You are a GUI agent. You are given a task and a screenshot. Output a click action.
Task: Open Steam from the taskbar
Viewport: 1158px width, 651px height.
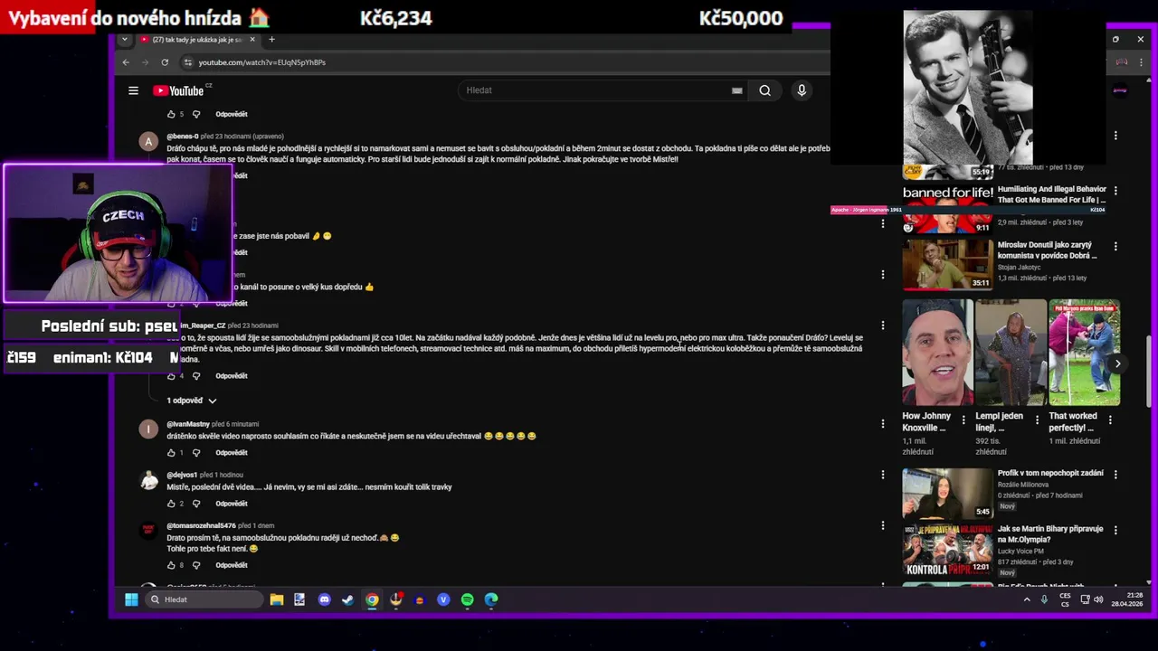(x=347, y=599)
